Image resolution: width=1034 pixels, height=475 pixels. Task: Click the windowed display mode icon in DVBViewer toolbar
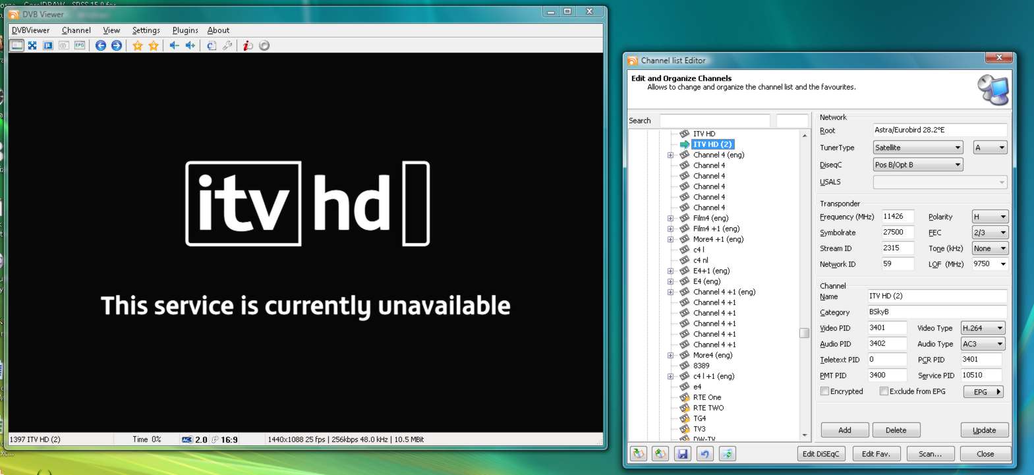(x=16, y=45)
